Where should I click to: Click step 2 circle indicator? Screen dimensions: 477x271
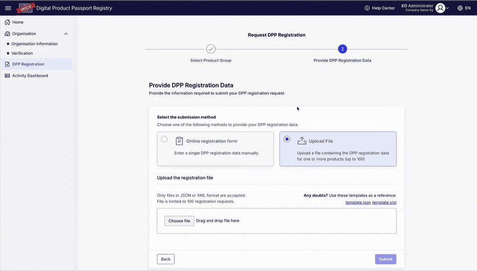coord(342,49)
